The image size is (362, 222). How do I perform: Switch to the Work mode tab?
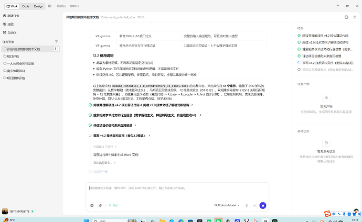tap(12, 6)
